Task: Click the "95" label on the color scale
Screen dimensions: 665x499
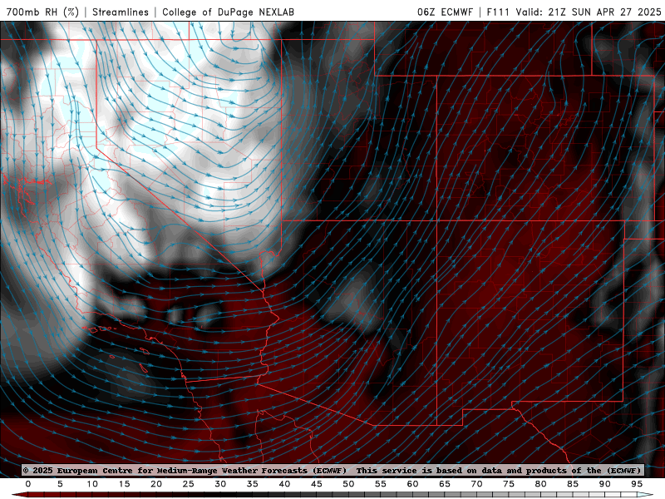Action: click(x=637, y=484)
